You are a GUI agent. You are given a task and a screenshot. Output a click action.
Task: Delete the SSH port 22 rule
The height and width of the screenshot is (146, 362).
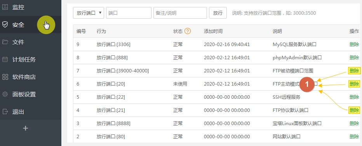pyautogui.click(x=354, y=97)
